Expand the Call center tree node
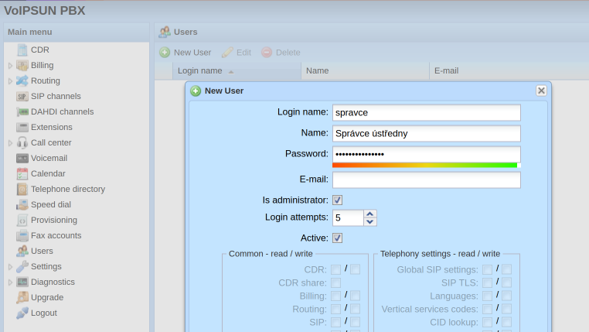The height and width of the screenshot is (332, 589). coord(10,143)
